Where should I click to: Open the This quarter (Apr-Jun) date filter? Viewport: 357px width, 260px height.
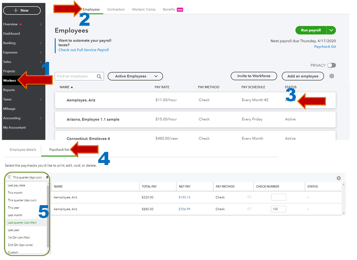click(28, 177)
